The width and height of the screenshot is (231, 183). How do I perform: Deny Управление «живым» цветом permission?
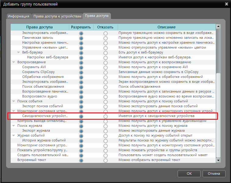[x=105, y=48]
